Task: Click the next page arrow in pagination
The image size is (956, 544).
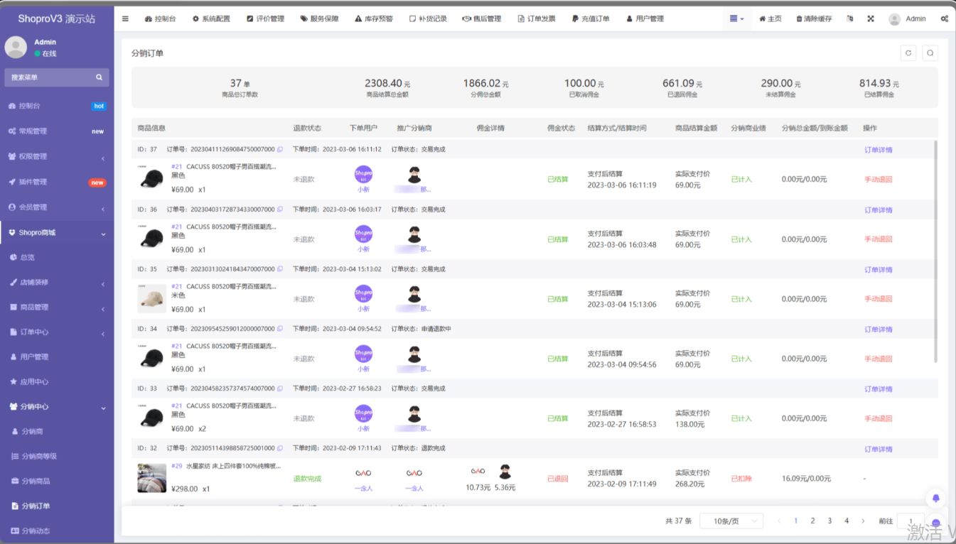Action: (x=863, y=521)
